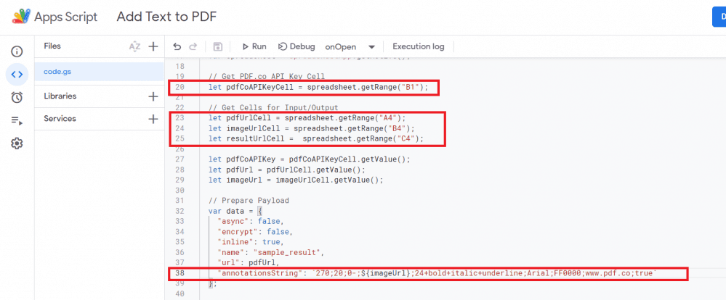Image resolution: width=726 pixels, height=300 pixels.
Task: Click the "inline": true line
Action: point(249,242)
